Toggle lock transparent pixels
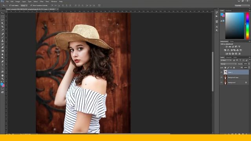 pos(225,68)
